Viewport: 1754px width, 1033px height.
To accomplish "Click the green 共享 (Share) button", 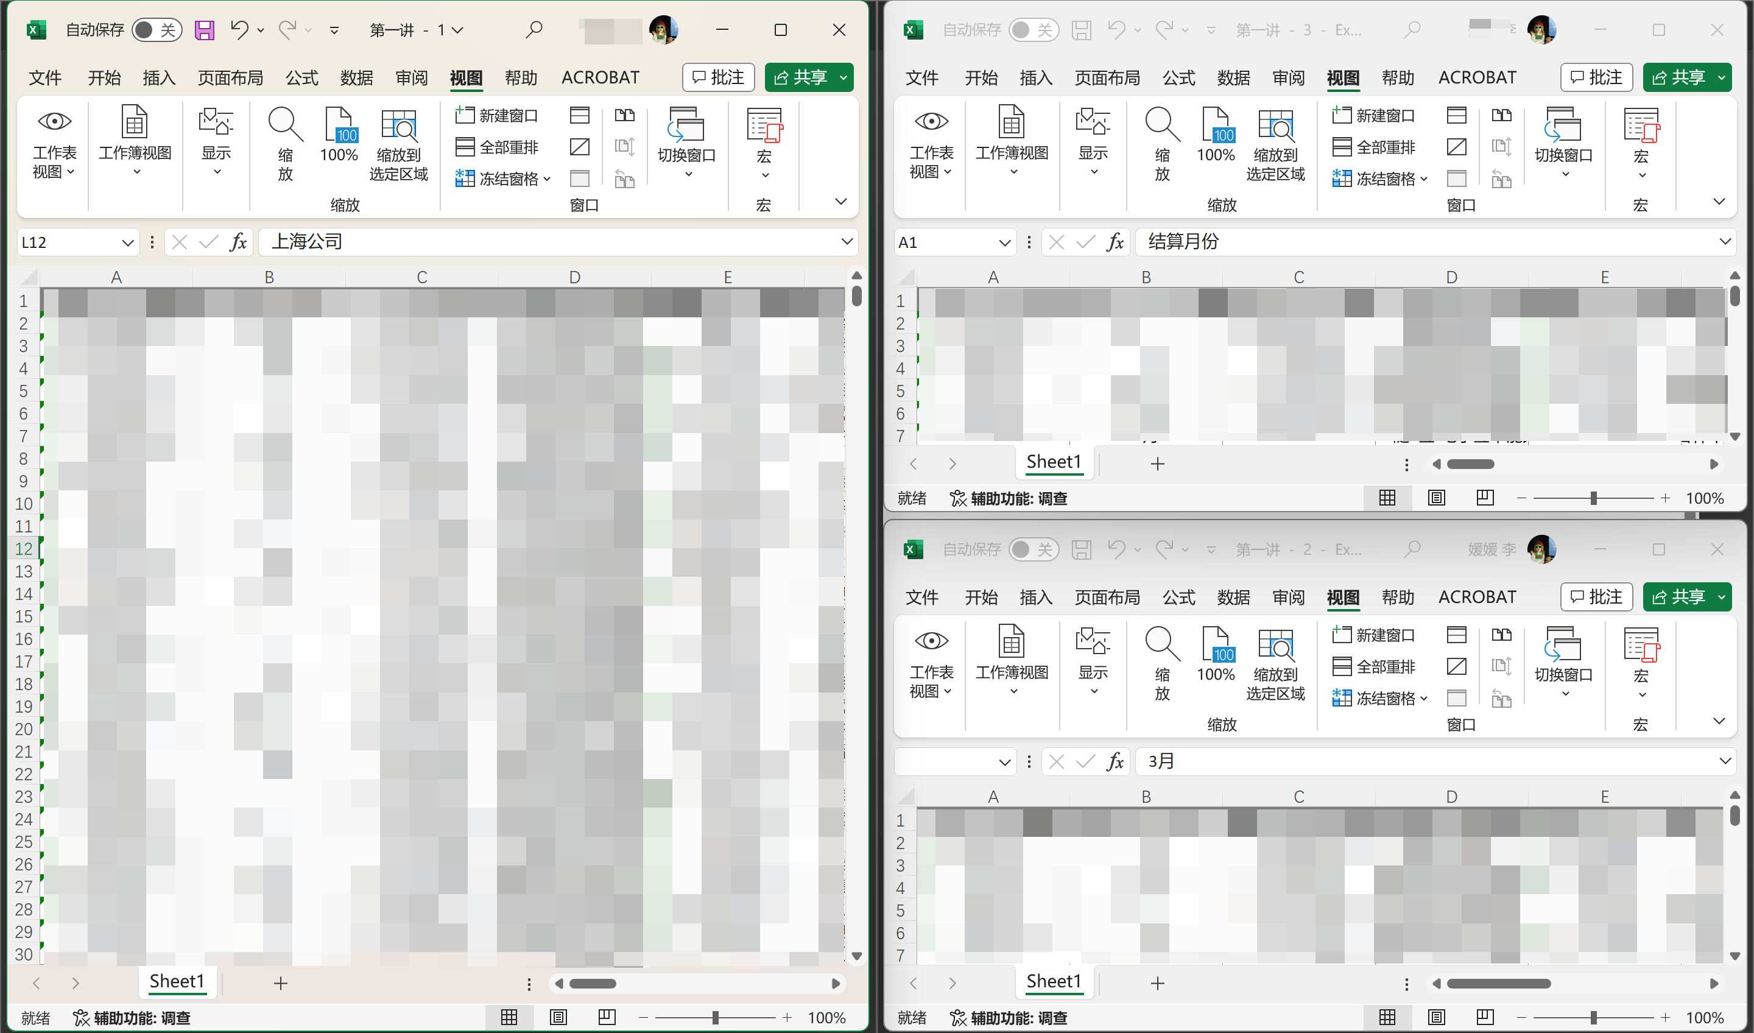I will (x=808, y=77).
